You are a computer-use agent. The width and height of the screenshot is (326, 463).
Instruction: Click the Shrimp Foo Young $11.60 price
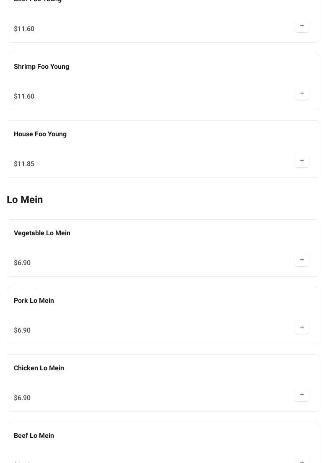(x=24, y=96)
